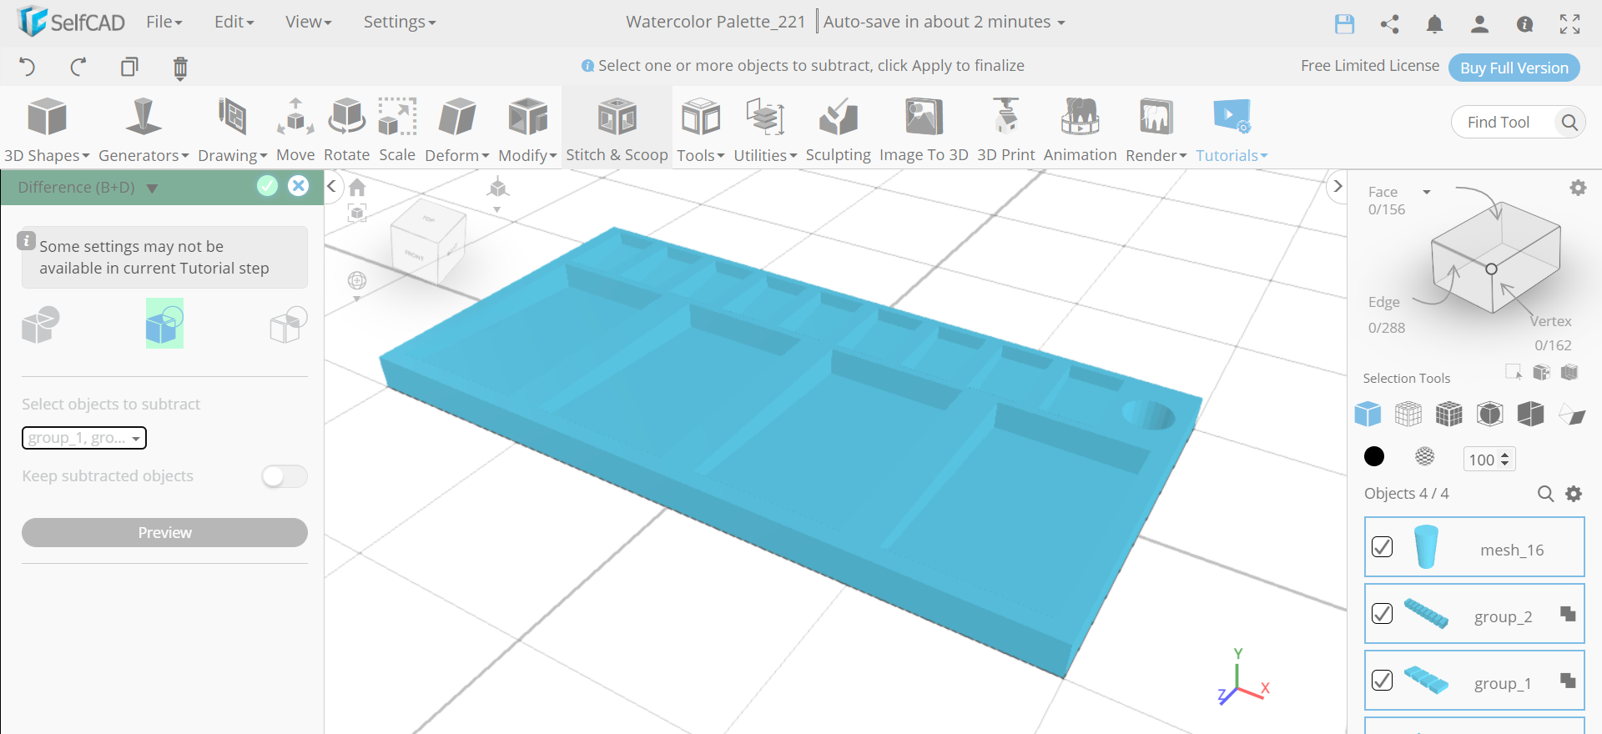Click the Buy Full Version button
The width and height of the screenshot is (1602, 734).
coord(1514,68)
